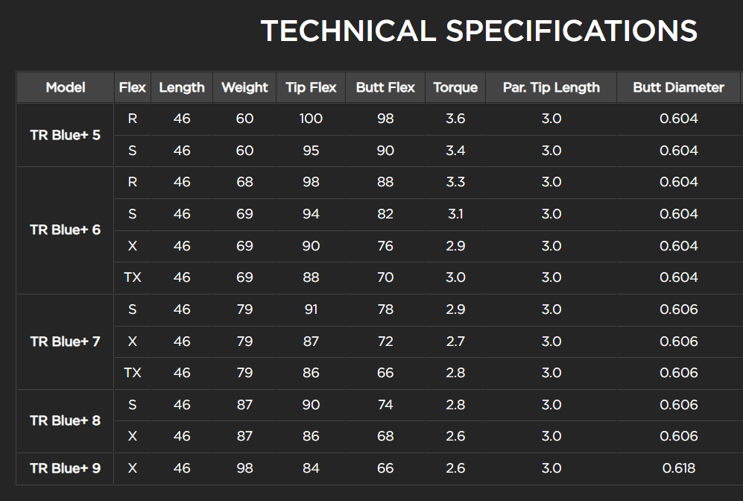Click the TR Blue+ 7 model cell
The width and height of the screenshot is (743, 501).
coord(66,341)
